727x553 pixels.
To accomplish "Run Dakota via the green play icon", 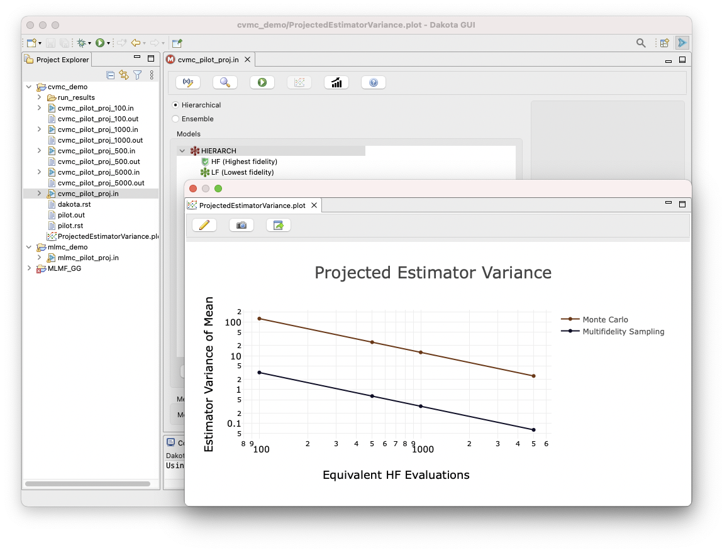I will pos(262,82).
